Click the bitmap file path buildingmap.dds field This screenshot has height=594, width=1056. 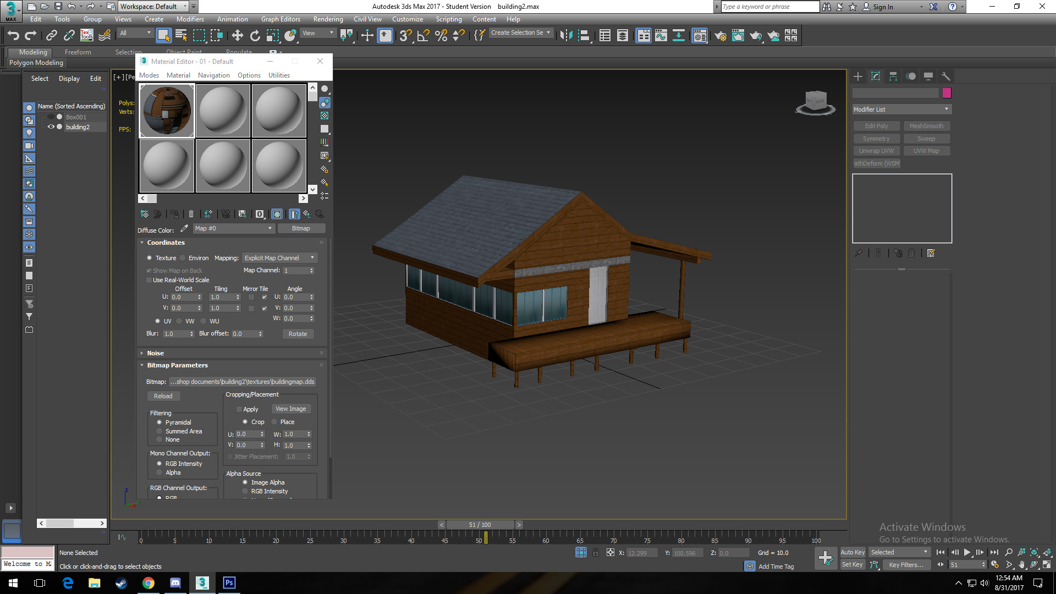(x=243, y=382)
